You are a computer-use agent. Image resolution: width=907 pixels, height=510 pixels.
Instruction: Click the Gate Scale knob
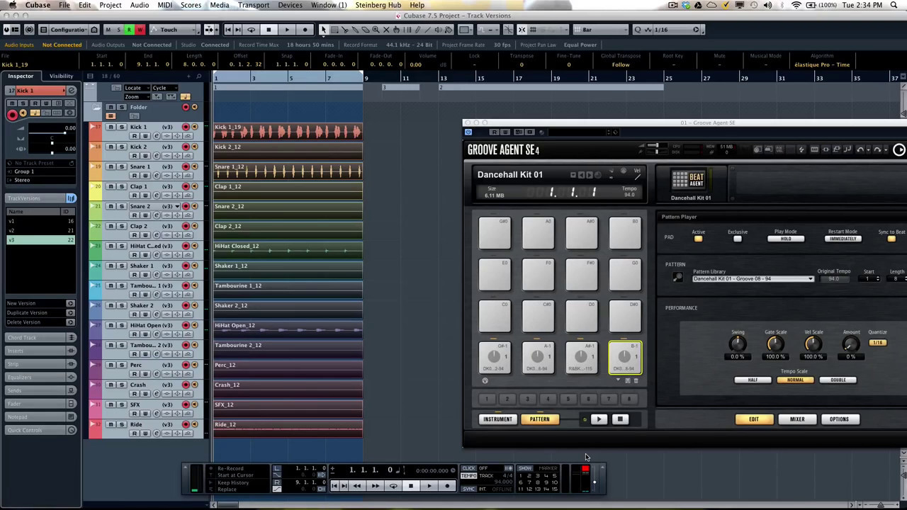(775, 344)
